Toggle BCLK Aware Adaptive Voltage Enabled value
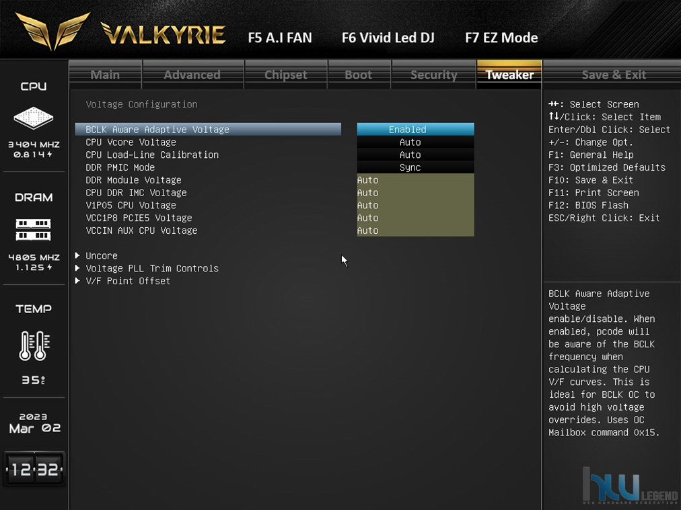 (415, 129)
